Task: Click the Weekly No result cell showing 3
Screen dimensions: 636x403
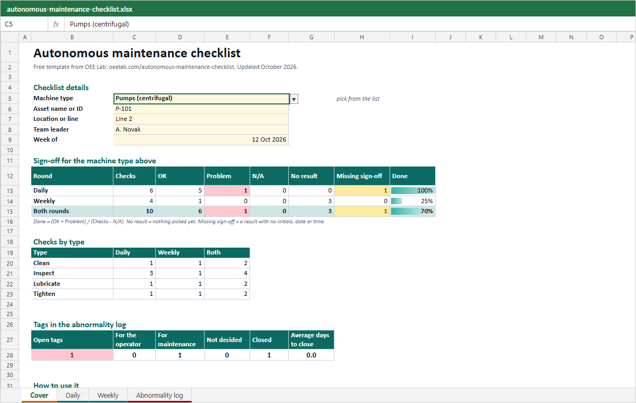Action: coord(311,201)
